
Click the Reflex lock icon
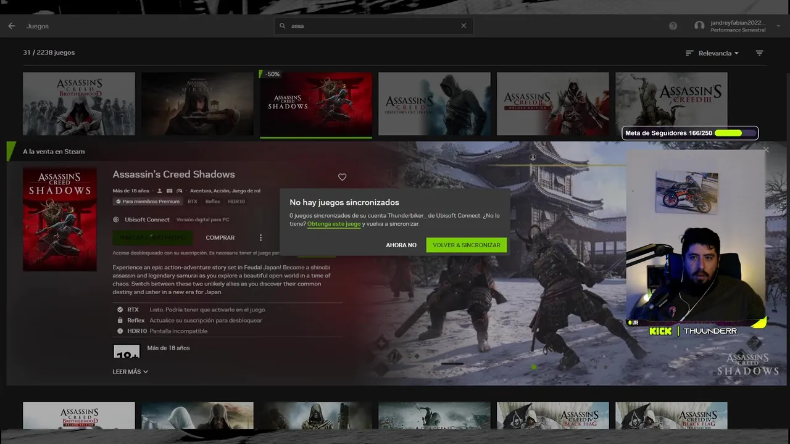120,321
